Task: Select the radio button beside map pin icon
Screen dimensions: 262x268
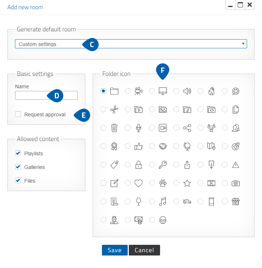Action: pos(201,146)
